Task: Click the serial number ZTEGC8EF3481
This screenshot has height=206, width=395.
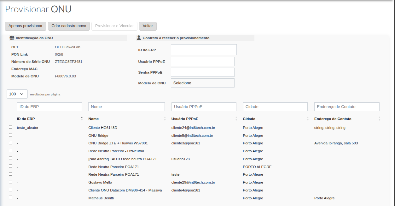Action: (x=69, y=62)
